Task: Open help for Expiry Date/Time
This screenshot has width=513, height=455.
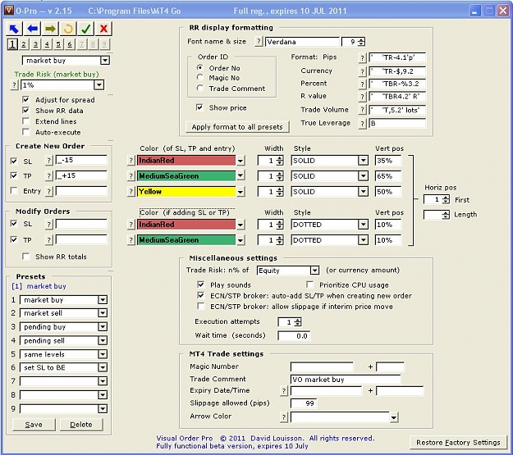Action: click(x=284, y=391)
